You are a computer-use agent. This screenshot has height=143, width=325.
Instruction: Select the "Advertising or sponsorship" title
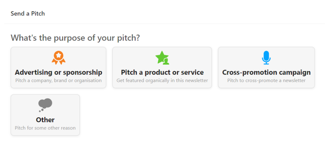[x=58, y=72]
